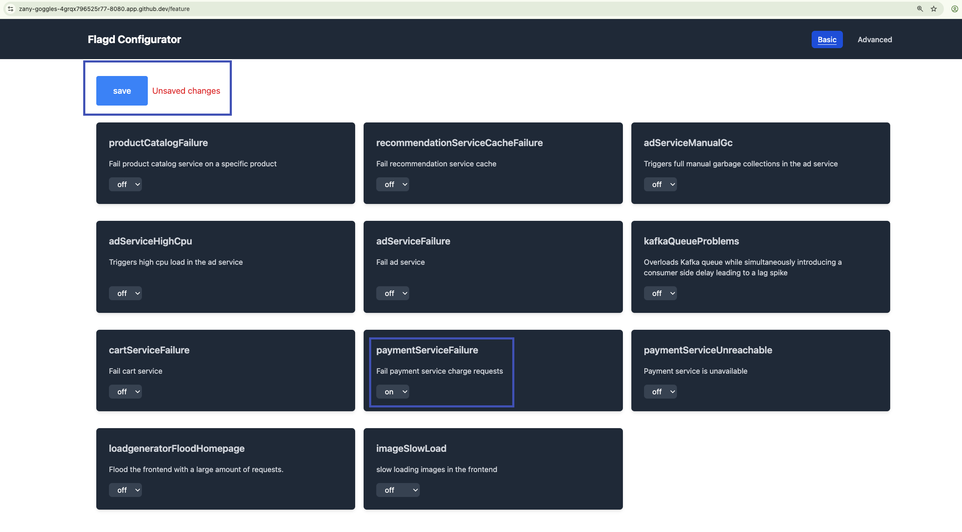This screenshot has height=532, width=962.
Task: Open the paymentServiceFailure on dropdown
Action: pyautogui.click(x=393, y=392)
